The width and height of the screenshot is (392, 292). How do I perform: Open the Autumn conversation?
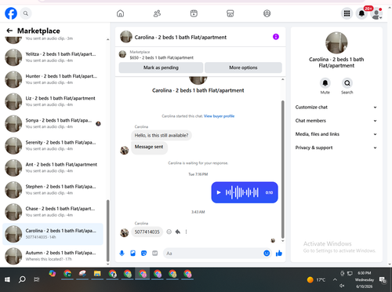tap(53, 256)
